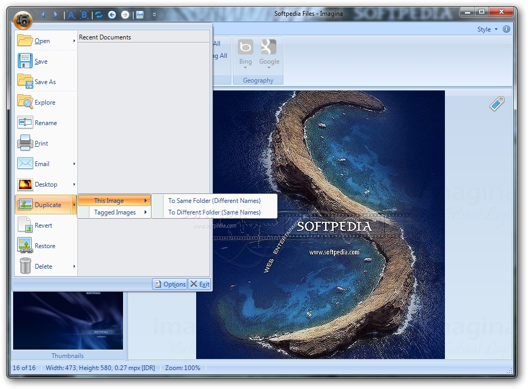Click the floppy save icon in title toolbar
Viewport: 528px width, 389px height.
coord(140,15)
